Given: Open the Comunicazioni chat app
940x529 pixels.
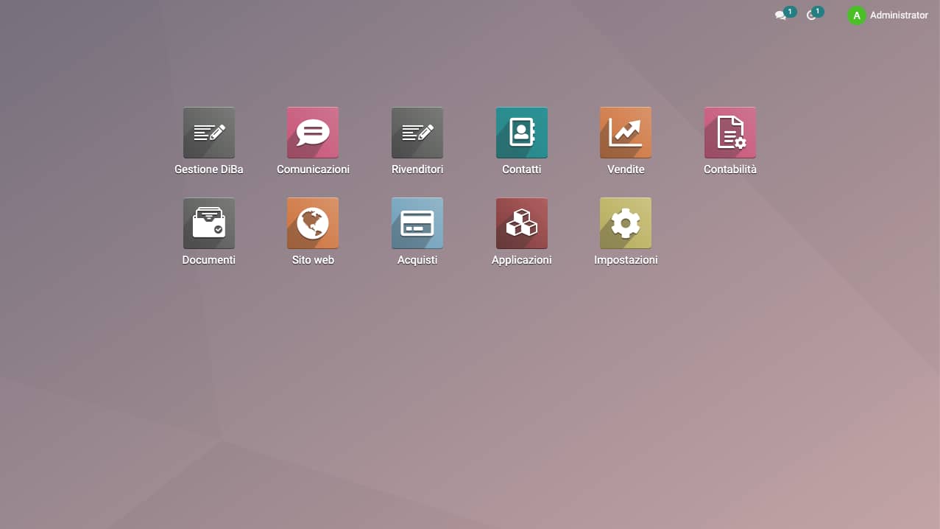Looking at the screenshot, I should (313, 133).
